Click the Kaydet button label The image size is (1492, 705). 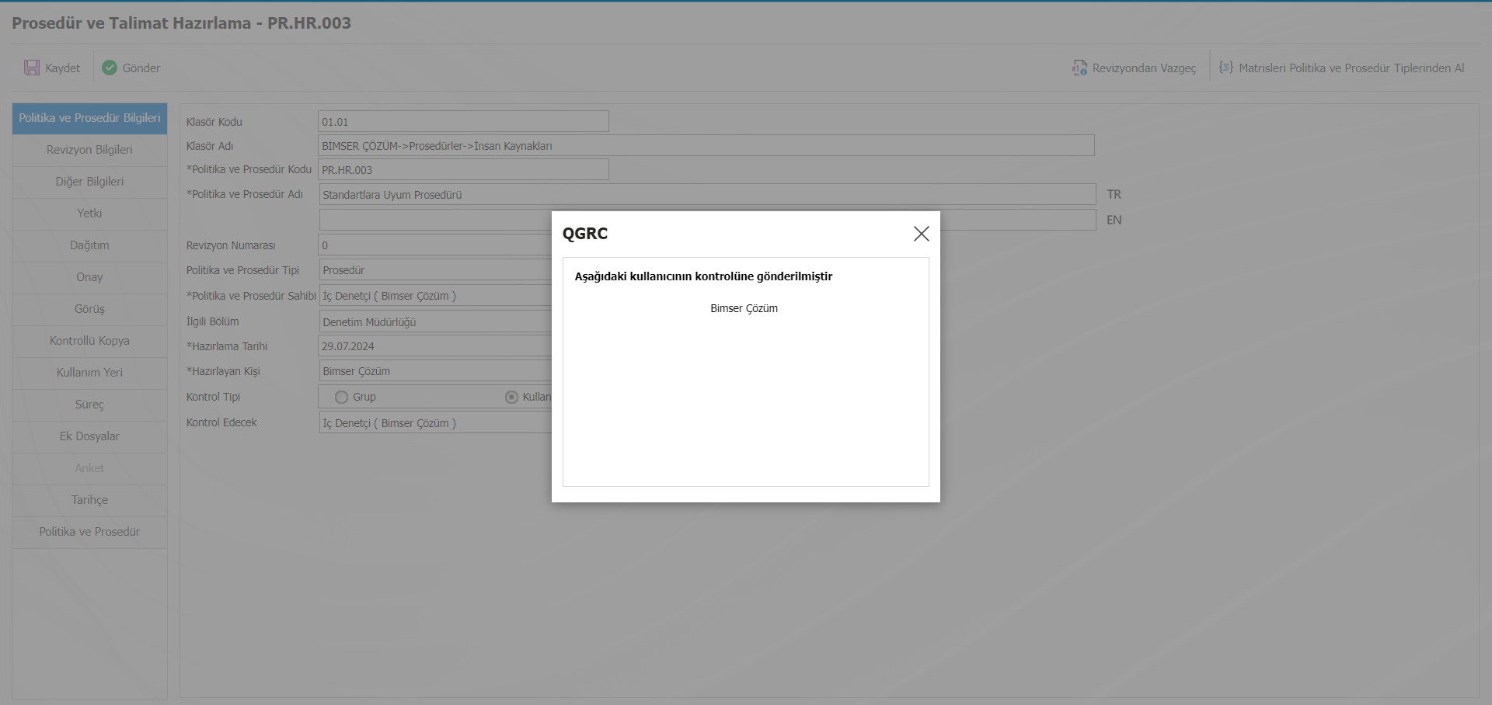pos(62,68)
